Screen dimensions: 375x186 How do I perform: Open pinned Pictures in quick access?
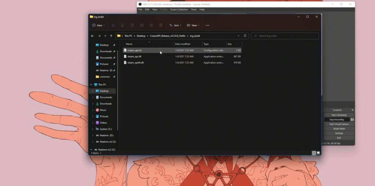pos(104,64)
